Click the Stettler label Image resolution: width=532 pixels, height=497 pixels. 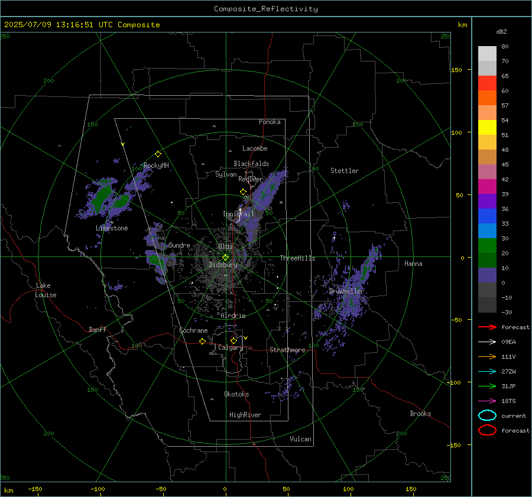point(345,171)
